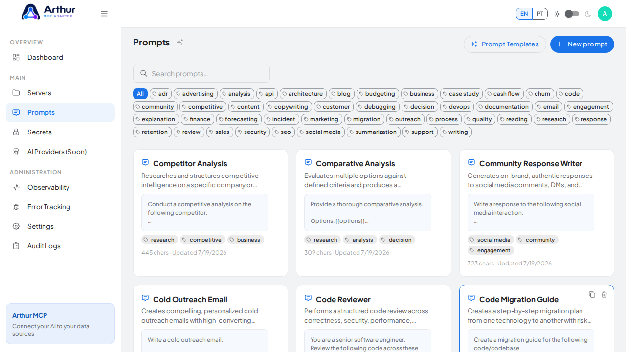Filter prompts by architecture tag
This screenshot has width=626, height=352.
click(x=303, y=94)
